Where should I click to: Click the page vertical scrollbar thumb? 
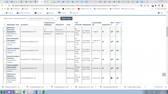tap(167, 32)
